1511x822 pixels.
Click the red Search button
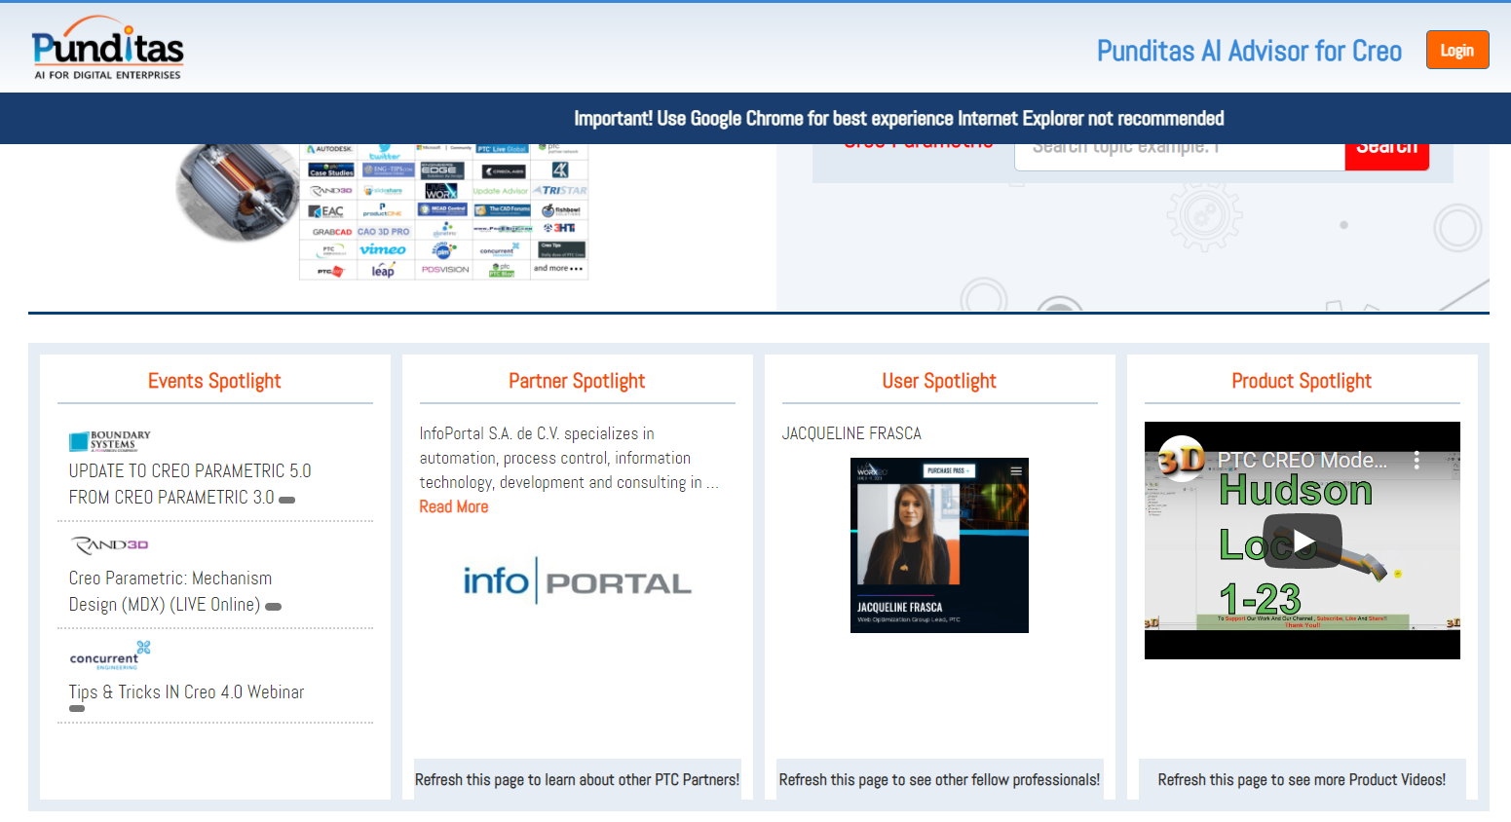(x=1386, y=156)
